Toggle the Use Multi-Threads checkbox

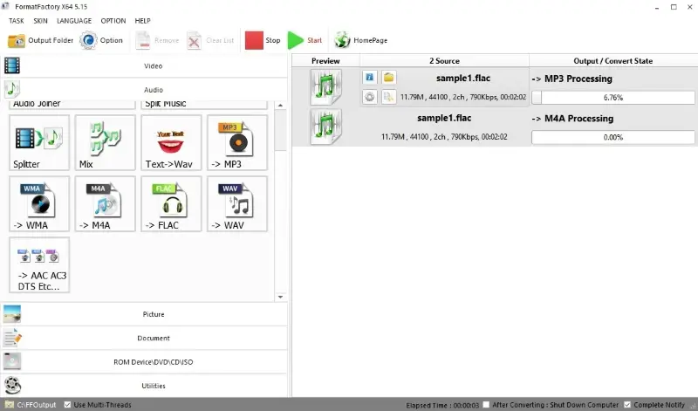67,405
